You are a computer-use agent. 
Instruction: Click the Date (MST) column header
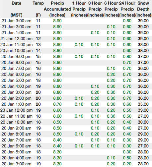16,9
